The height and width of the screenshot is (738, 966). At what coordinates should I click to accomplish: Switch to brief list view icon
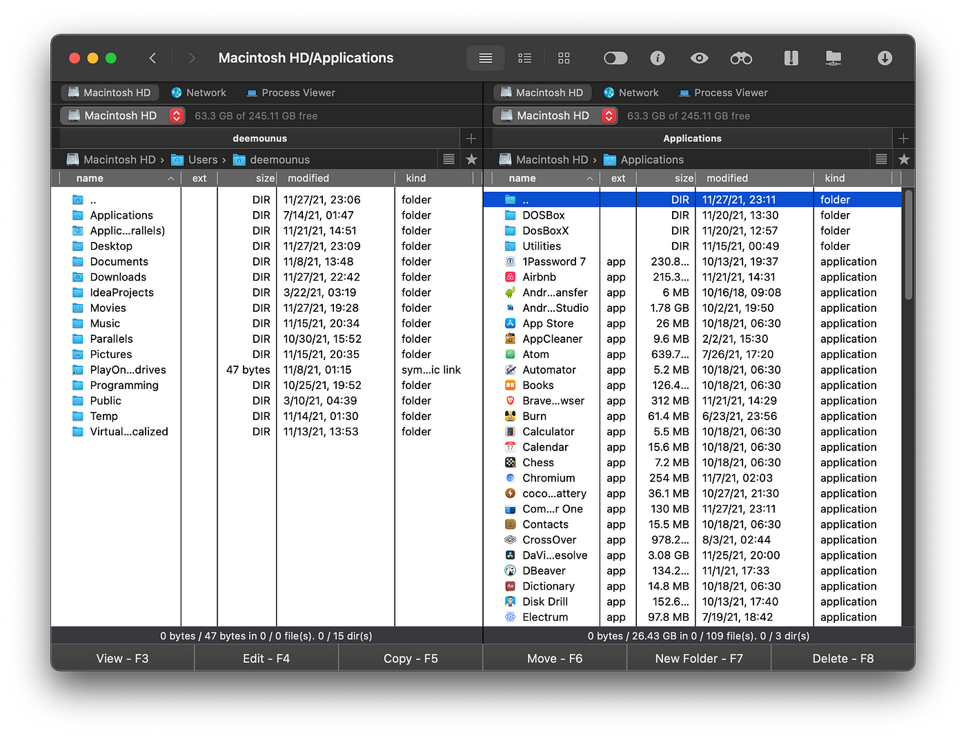(x=525, y=59)
